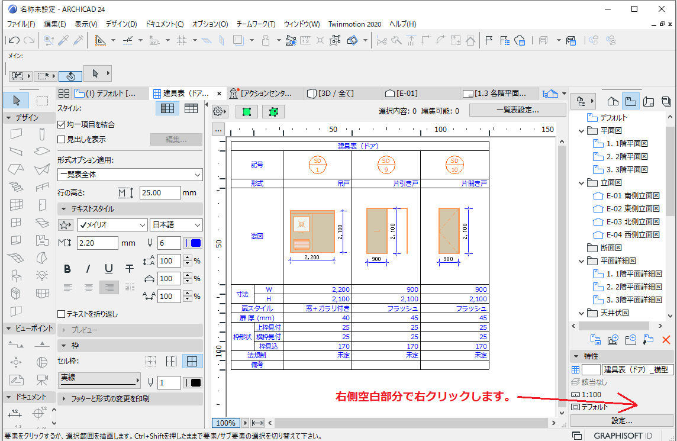
Task: Choose all-borders cell frame icon
Action: click(x=192, y=361)
